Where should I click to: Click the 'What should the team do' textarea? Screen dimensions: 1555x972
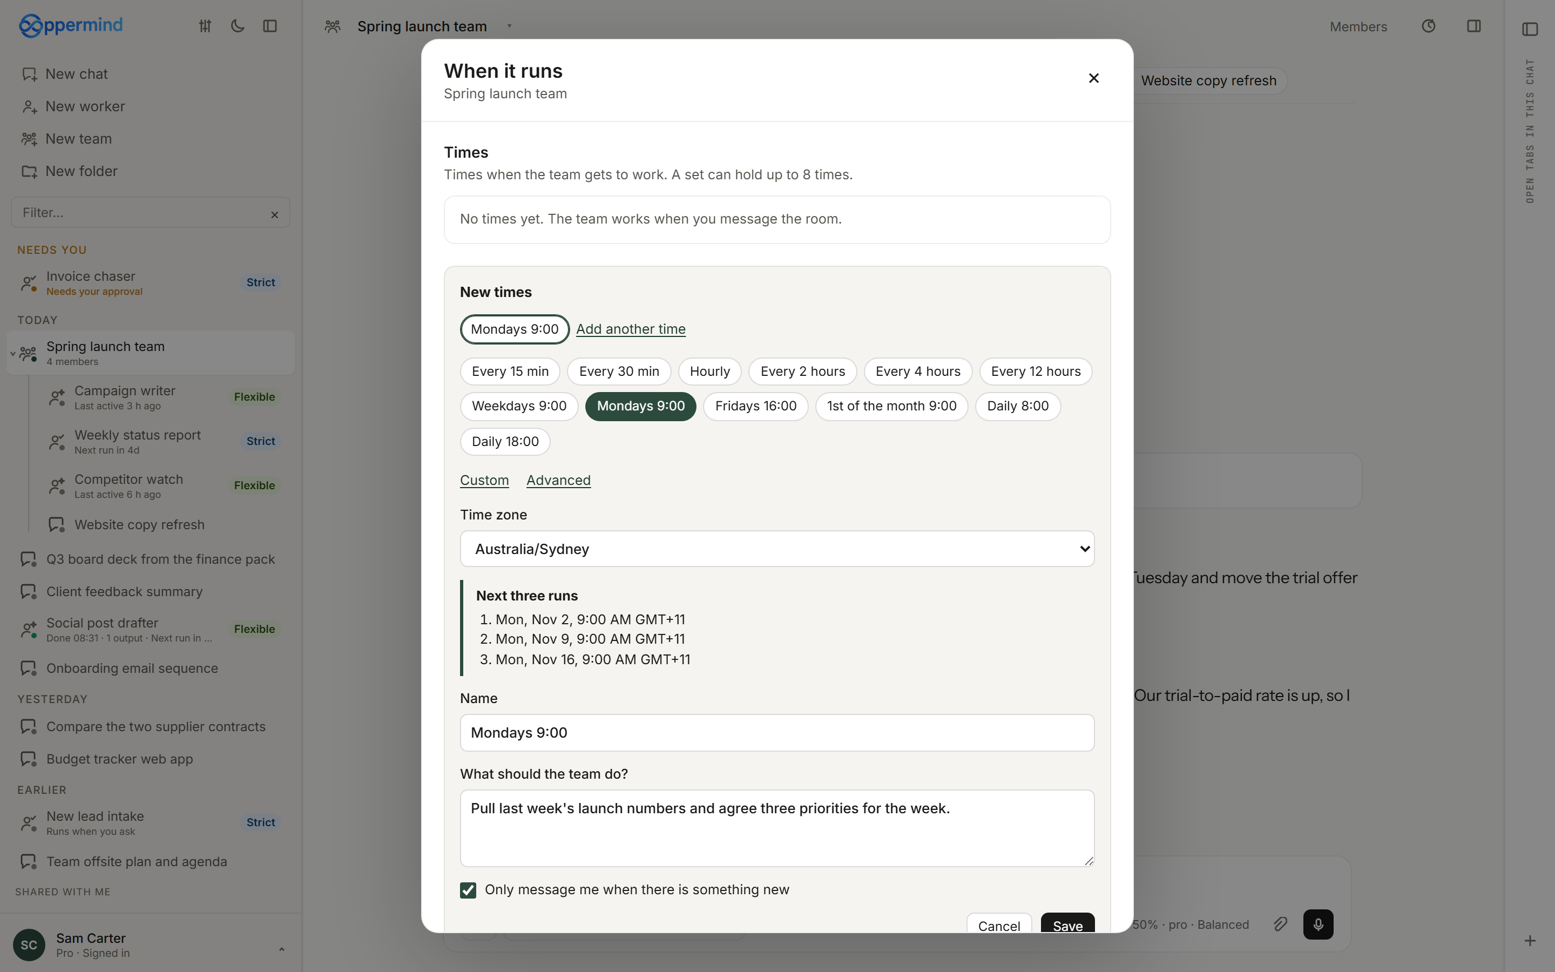[777, 828]
